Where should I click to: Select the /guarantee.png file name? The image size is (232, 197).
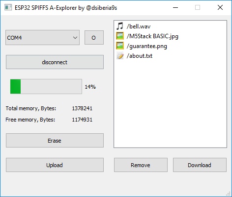(x=147, y=46)
